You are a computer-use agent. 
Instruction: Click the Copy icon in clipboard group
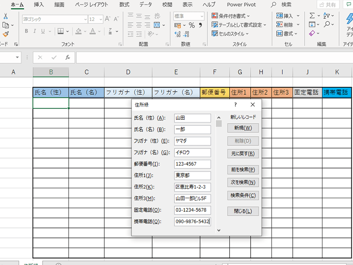[x=6, y=25]
